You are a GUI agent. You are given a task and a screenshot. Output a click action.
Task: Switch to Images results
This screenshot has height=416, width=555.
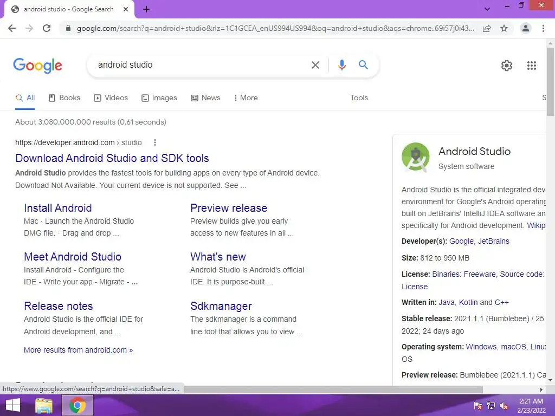tap(159, 98)
